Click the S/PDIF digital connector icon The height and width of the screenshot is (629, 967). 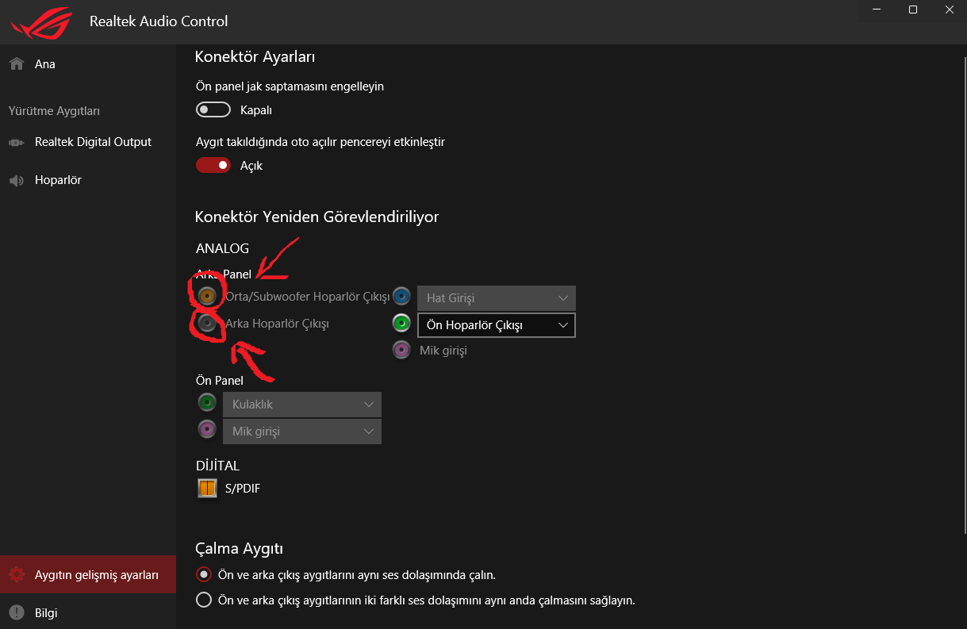[x=207, y=488]
